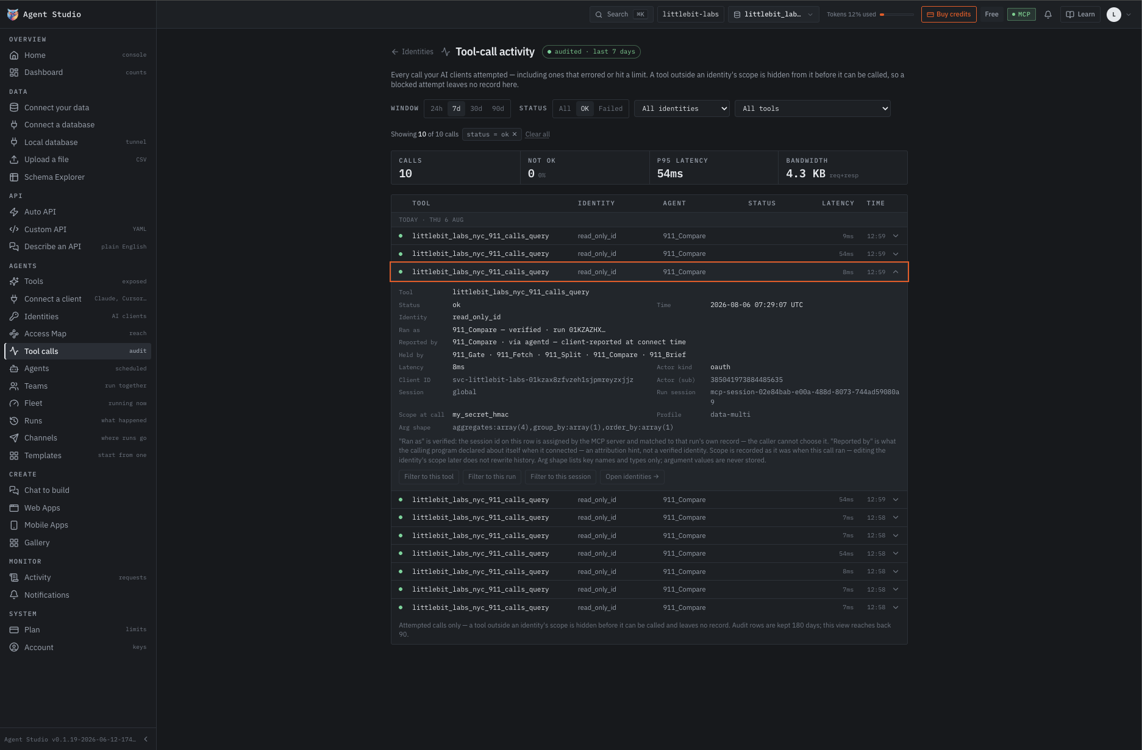Select the 7d window option
Image resolution: width=1142 pixels, height=750 pixels.
456,108
